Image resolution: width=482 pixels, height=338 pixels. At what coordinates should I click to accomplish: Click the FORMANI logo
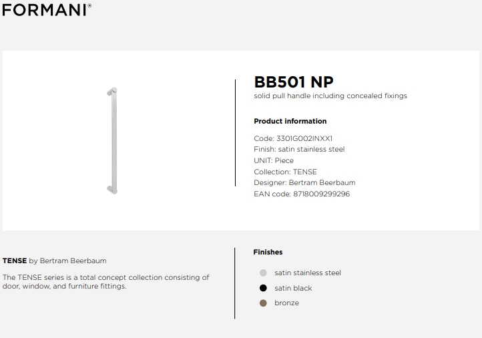click(x=47, y=10)
